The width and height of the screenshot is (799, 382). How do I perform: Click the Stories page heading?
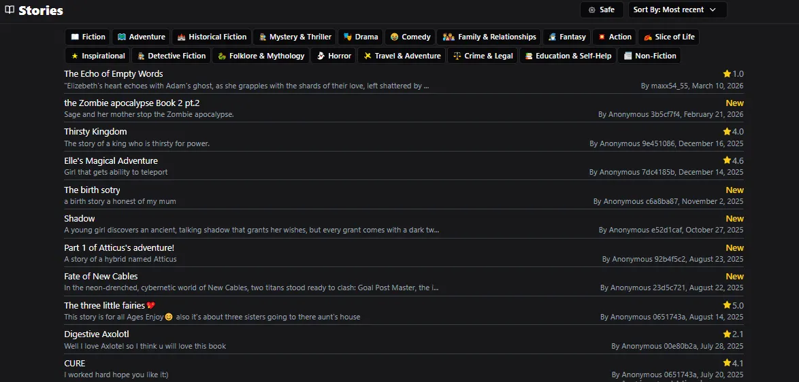click(x=41, y=10)
